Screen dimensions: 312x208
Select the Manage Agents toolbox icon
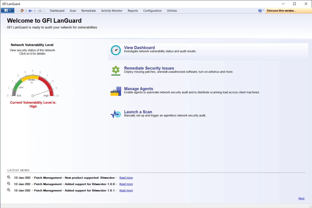point(116,91)
